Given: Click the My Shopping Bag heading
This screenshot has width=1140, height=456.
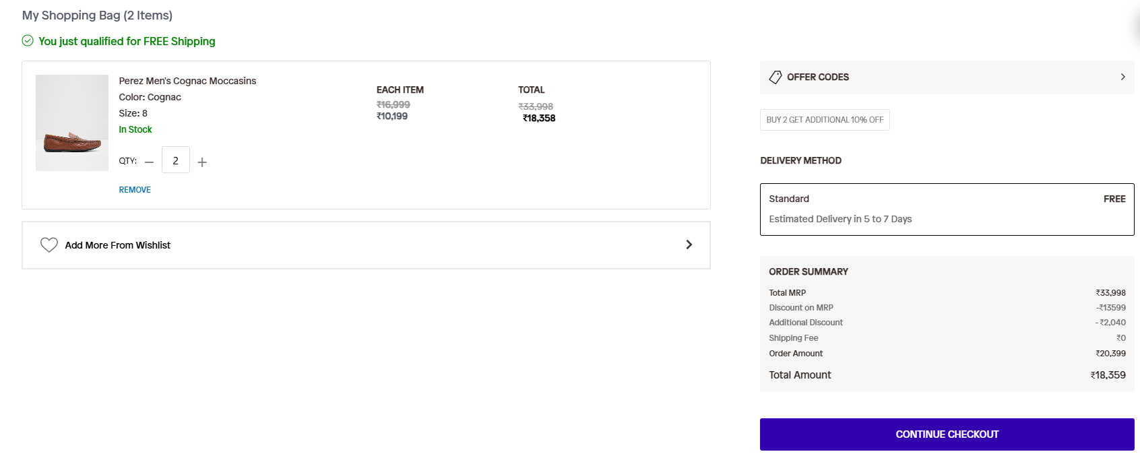Looking at the screenshot, I should [x=97, y=15].
